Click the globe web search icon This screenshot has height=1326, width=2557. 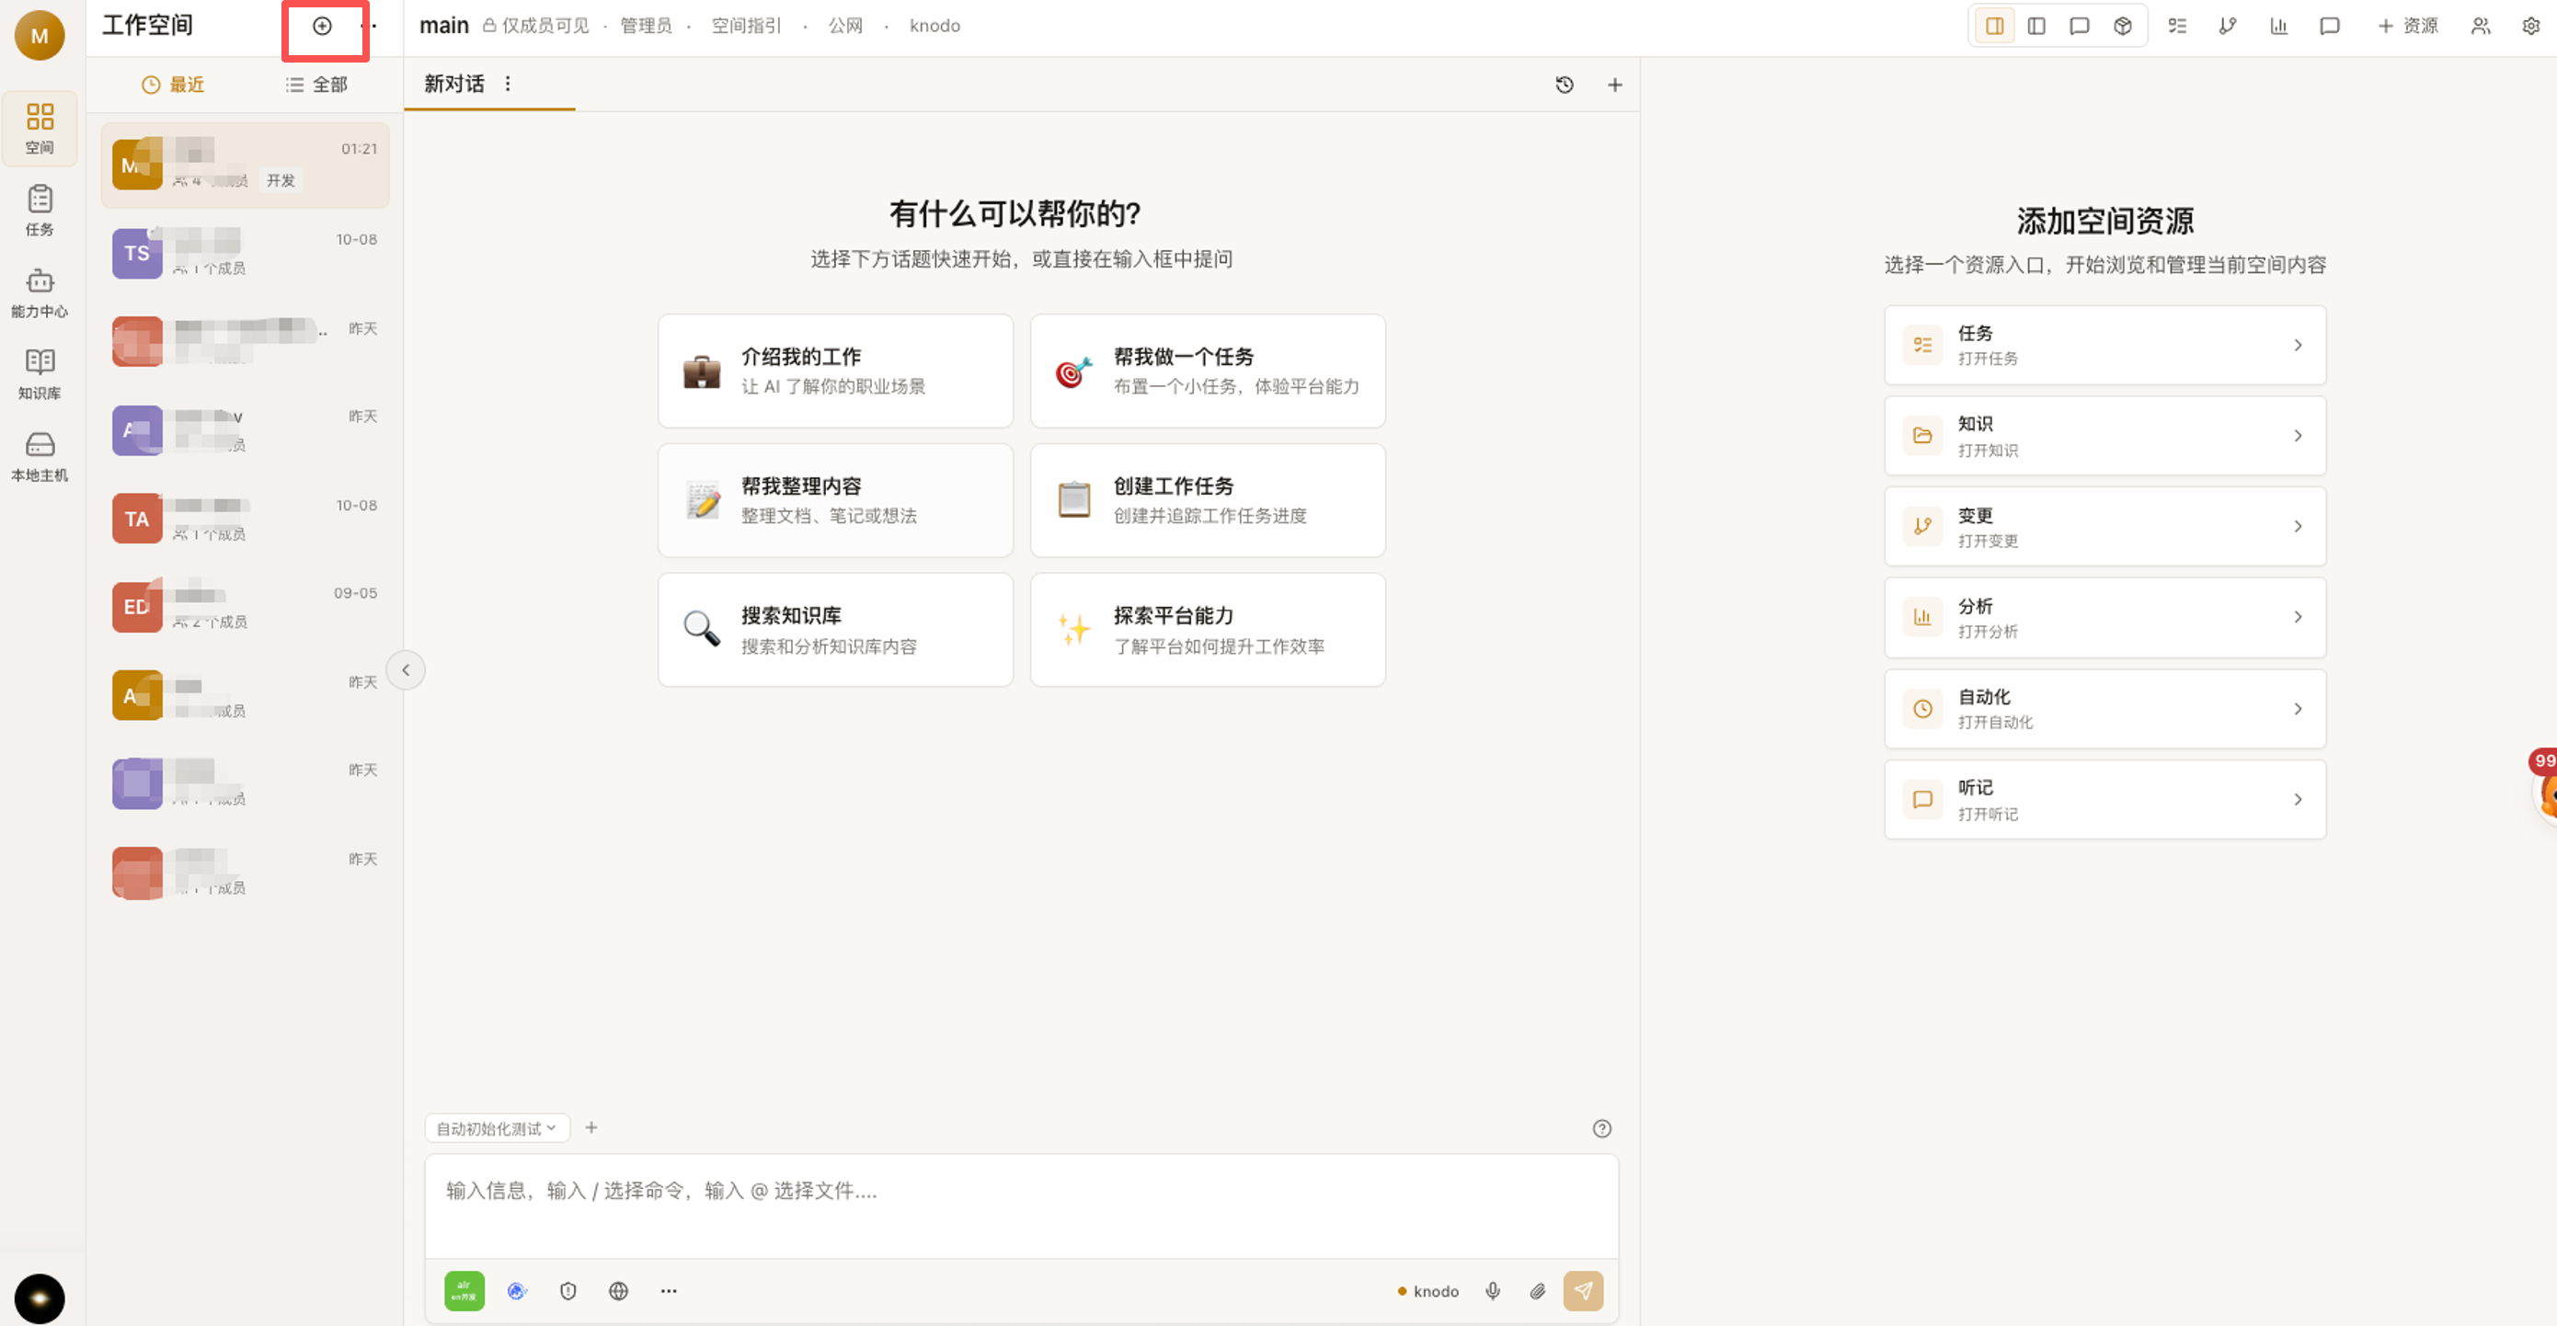click(x=618, y=1290)
